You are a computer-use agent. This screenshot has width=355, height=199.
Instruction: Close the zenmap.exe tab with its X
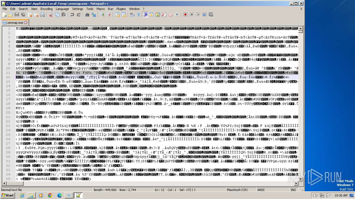(26, 23)
